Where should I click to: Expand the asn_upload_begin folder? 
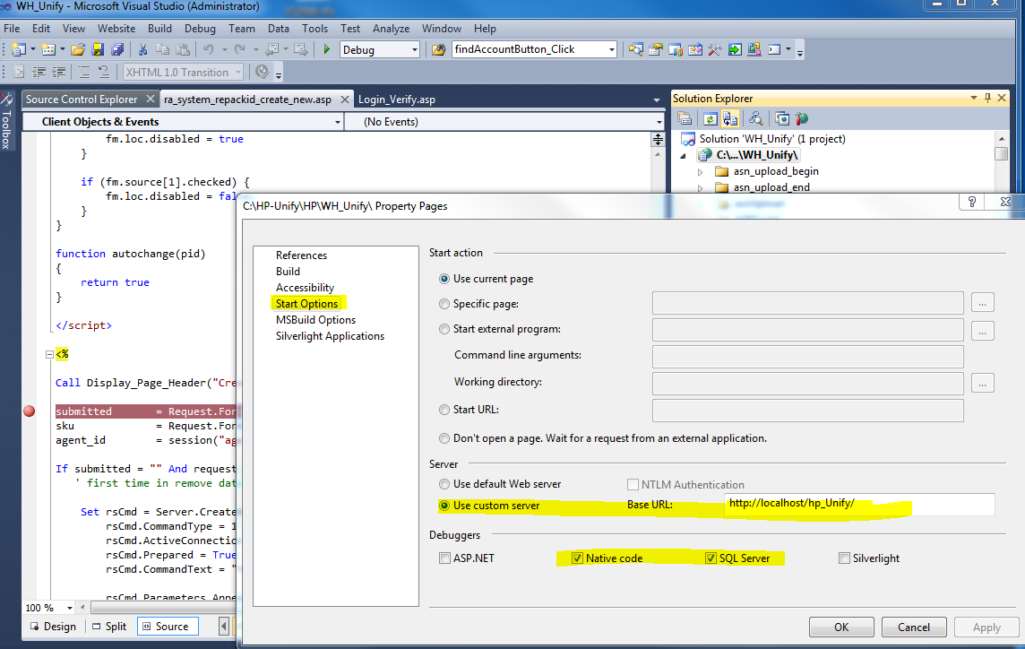pos(702,171)
